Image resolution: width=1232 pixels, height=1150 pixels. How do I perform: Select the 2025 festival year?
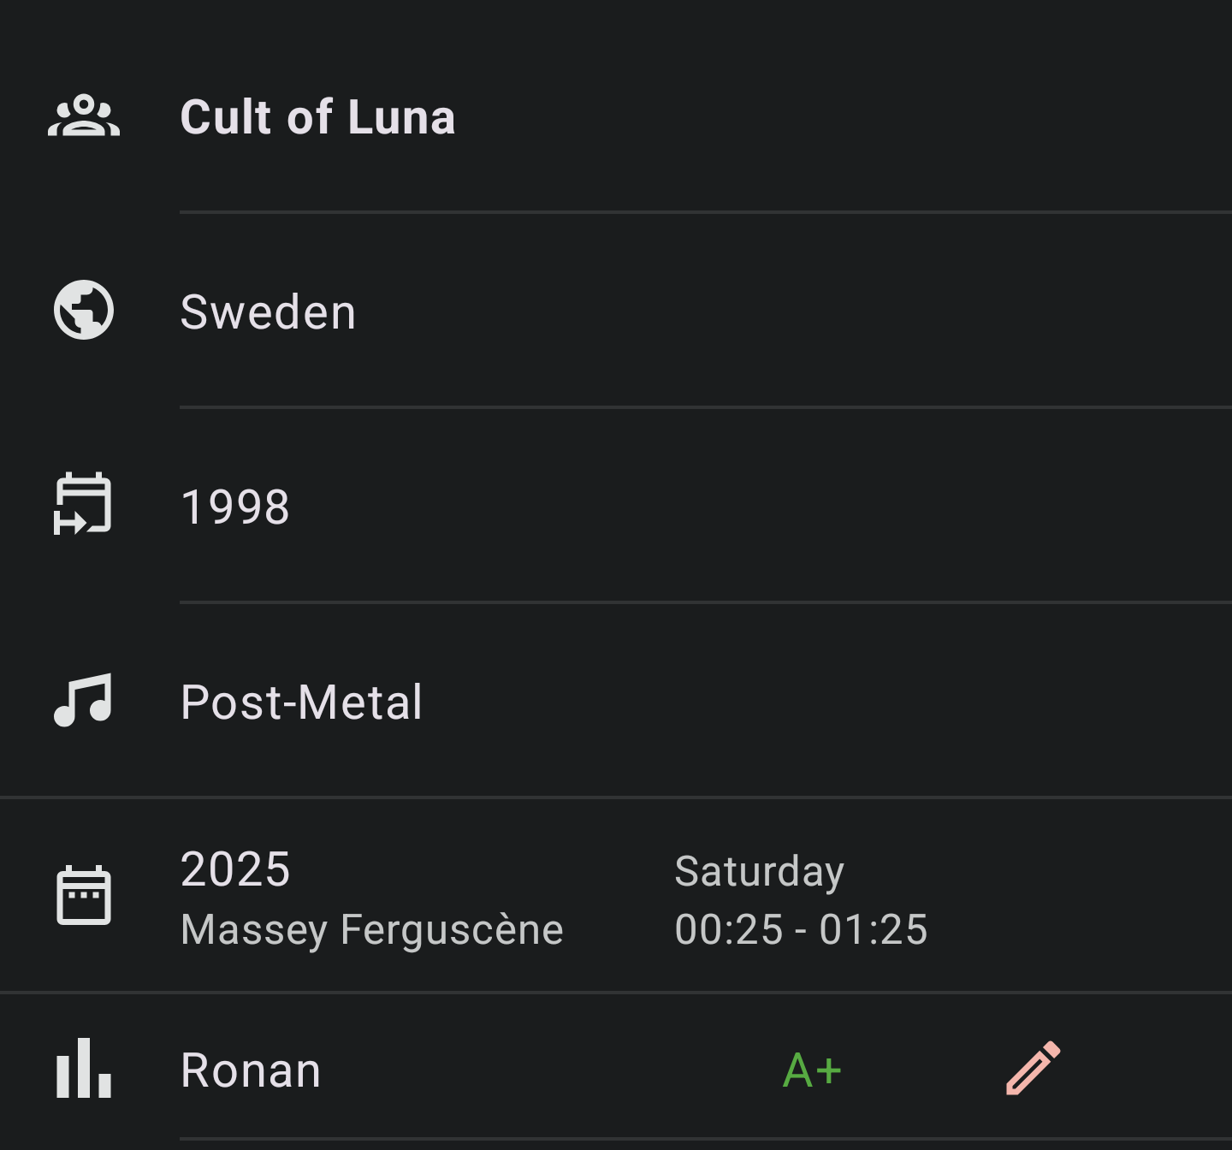point(235,869)
